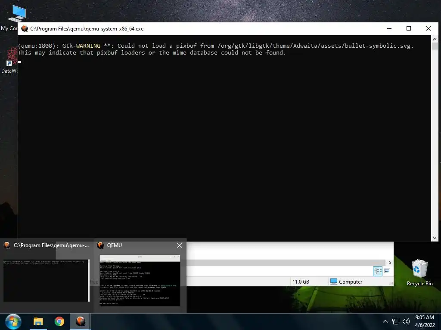
Task: Click the Computer label in Explorer status bar
Action: click(351, 282)
